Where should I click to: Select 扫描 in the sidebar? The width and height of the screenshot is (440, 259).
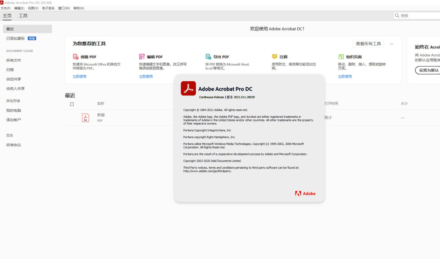[x=10, y=70]
